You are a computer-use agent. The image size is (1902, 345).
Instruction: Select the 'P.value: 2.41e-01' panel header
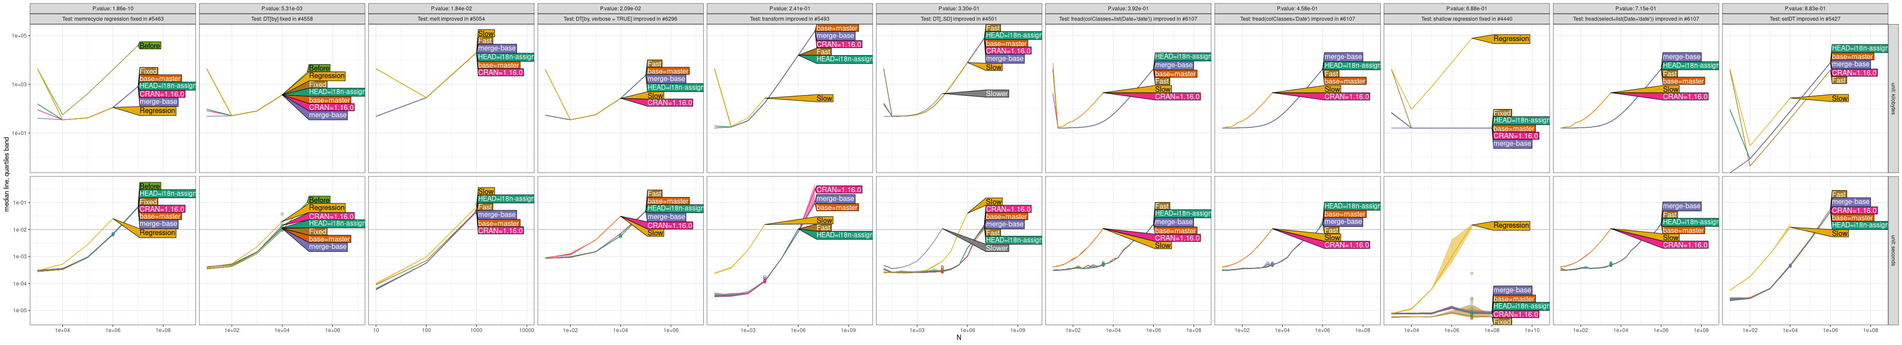click(x=789, y=9)
